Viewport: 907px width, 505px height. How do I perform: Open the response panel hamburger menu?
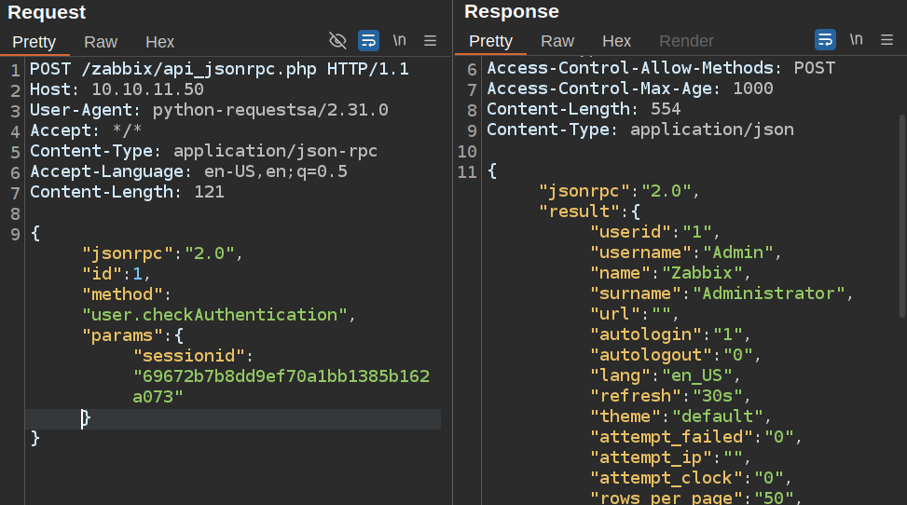[x=886, y=40]
